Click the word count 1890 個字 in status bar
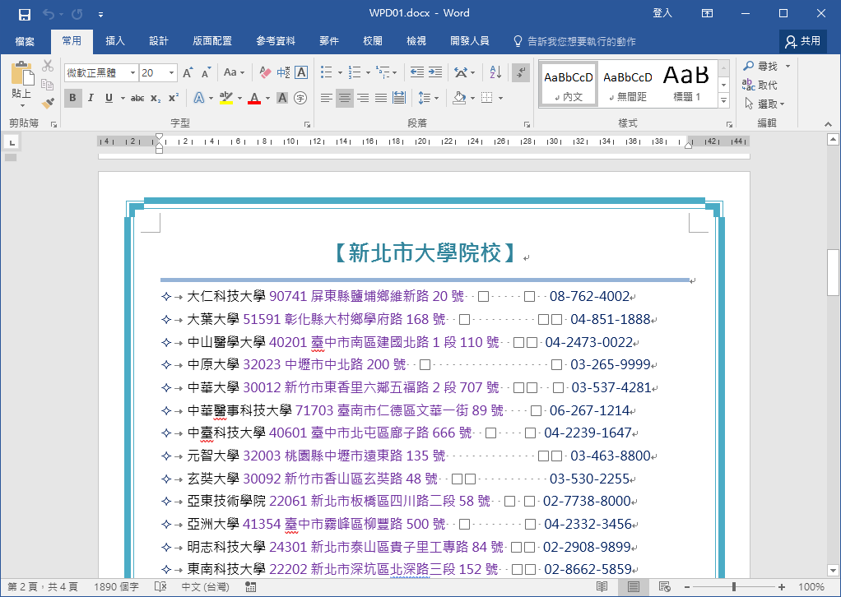Image resolution: width=841 pixels, height=597 pixels. pos(116,587)
